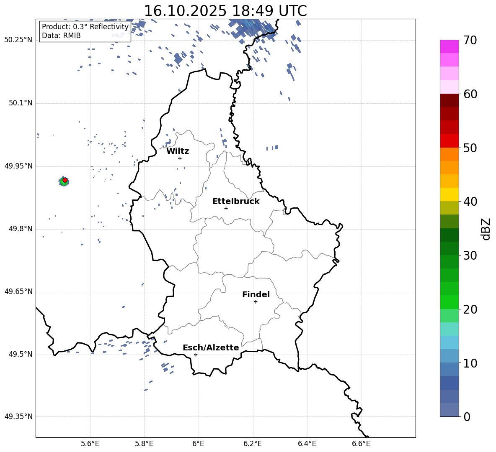Click the colorbar tick value 40
Viewport: 496px width, 452px height.
click(470, 202)
